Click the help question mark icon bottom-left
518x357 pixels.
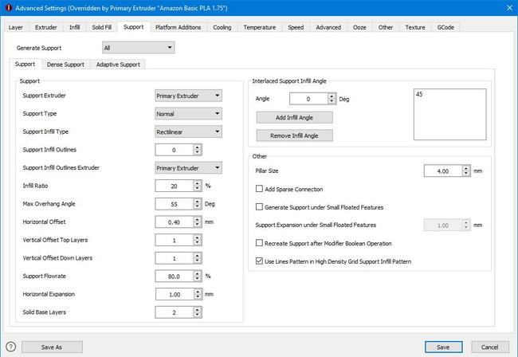click(10, 347)
